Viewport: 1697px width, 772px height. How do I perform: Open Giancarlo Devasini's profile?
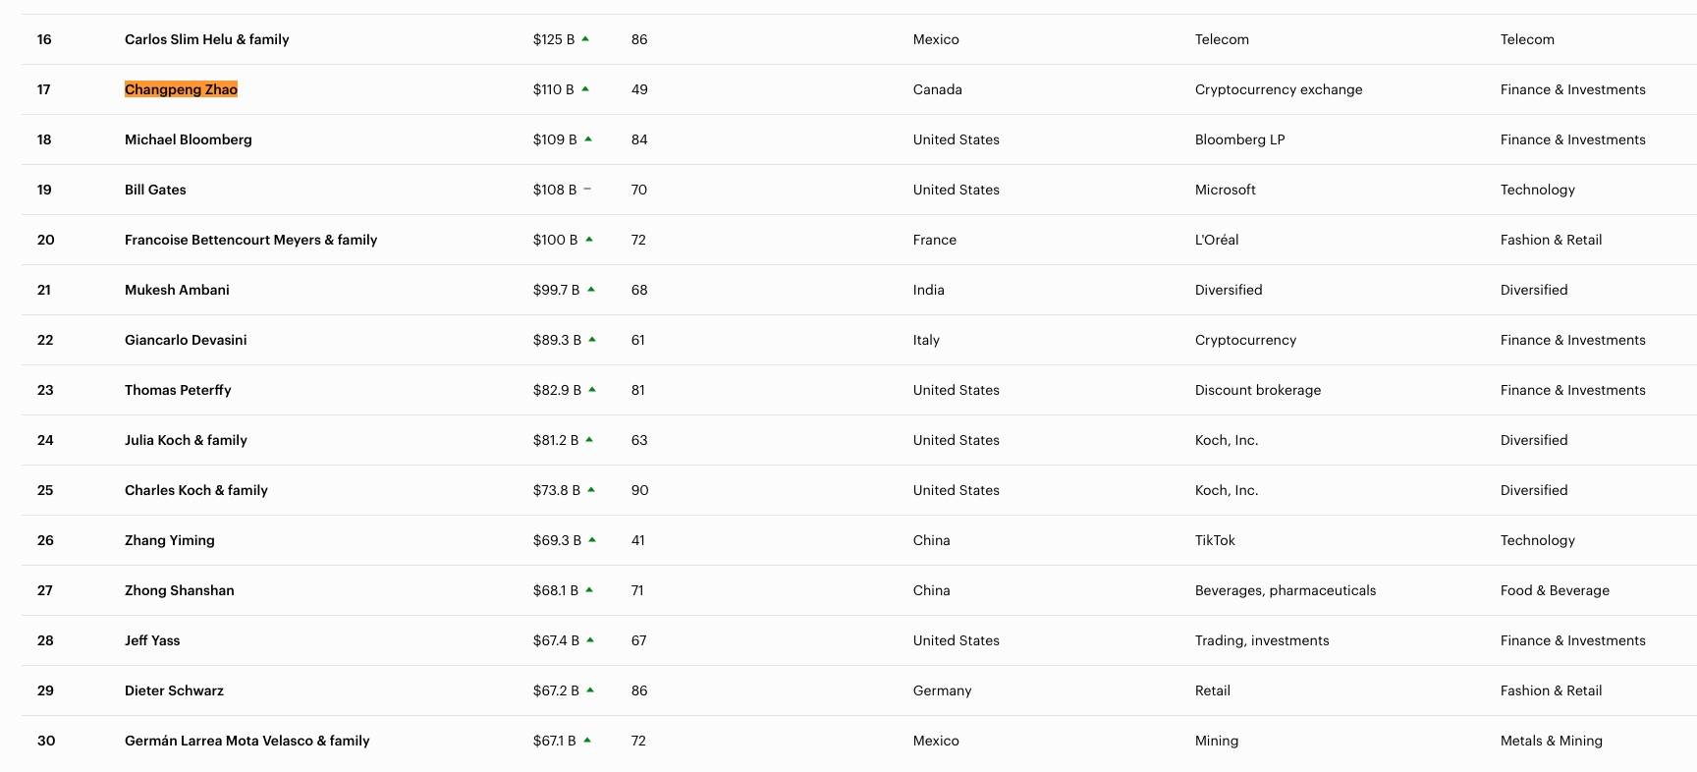186,340
